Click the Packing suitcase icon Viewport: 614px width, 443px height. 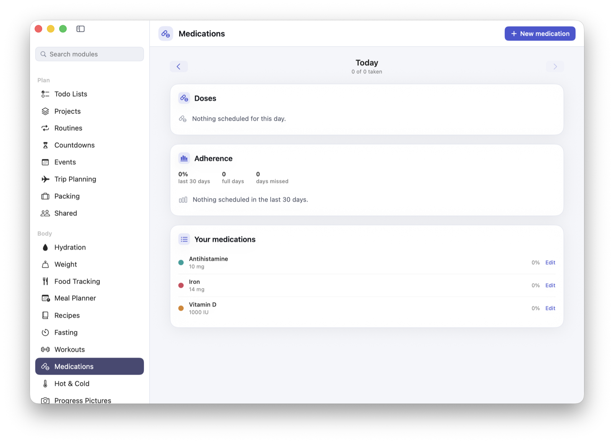(45, 196)
